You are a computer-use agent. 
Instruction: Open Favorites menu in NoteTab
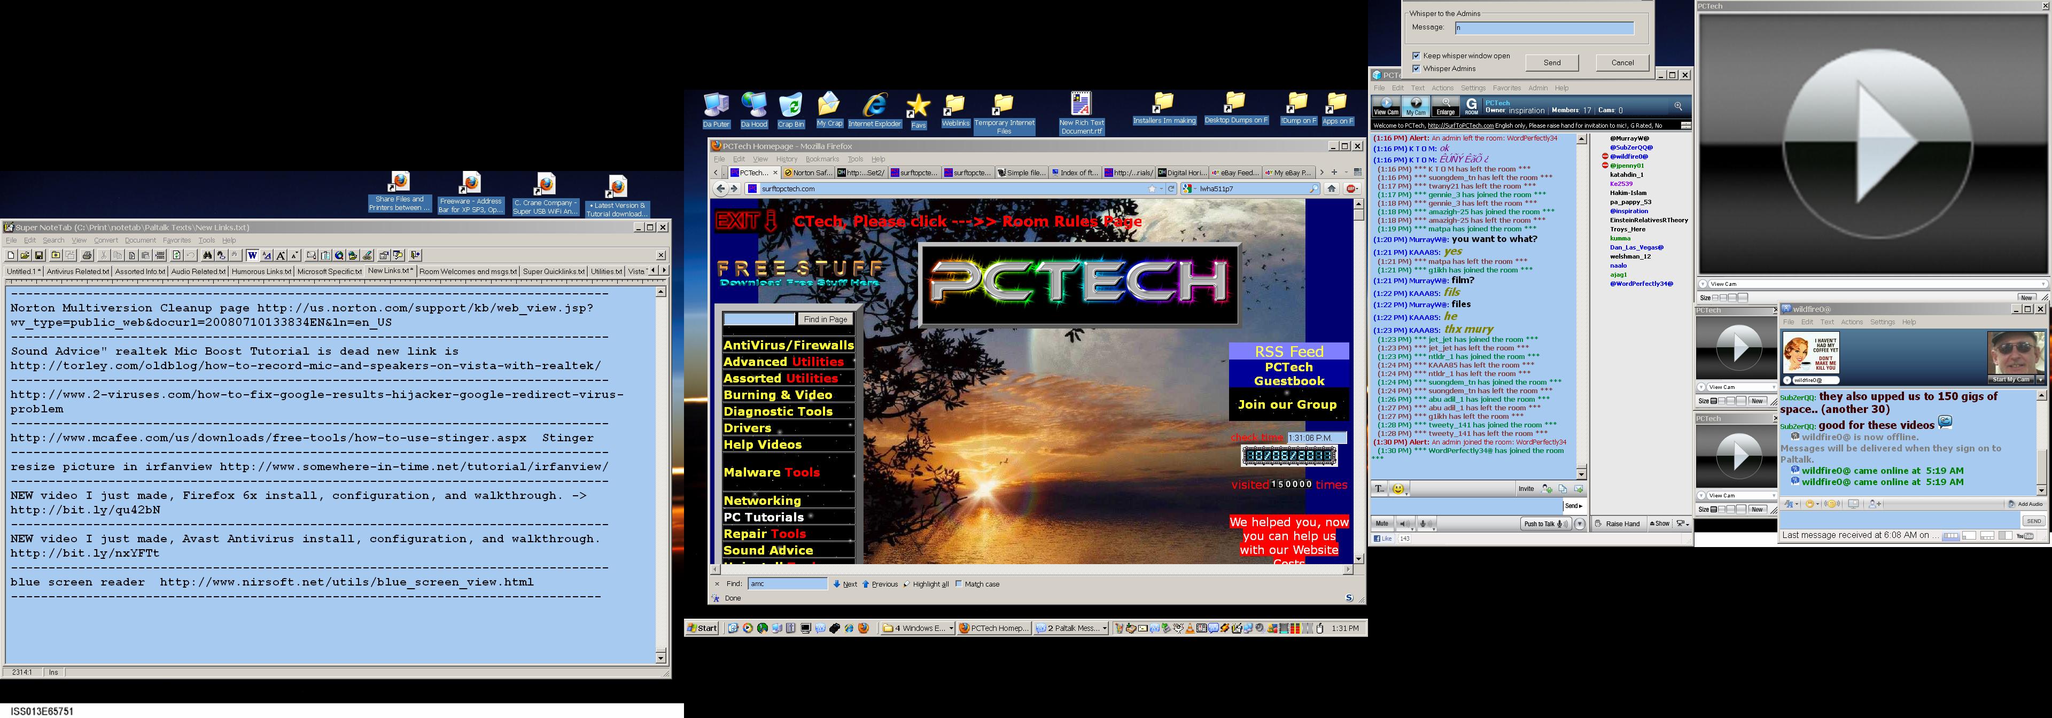click(177, 240)
